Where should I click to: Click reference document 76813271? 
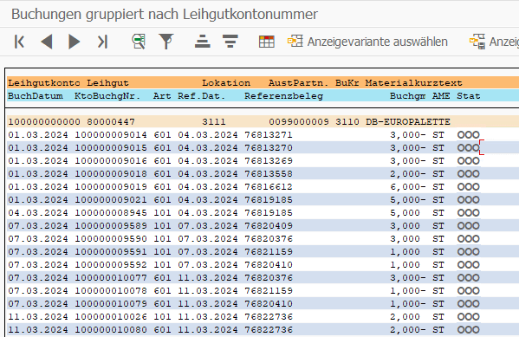[269, 135]
